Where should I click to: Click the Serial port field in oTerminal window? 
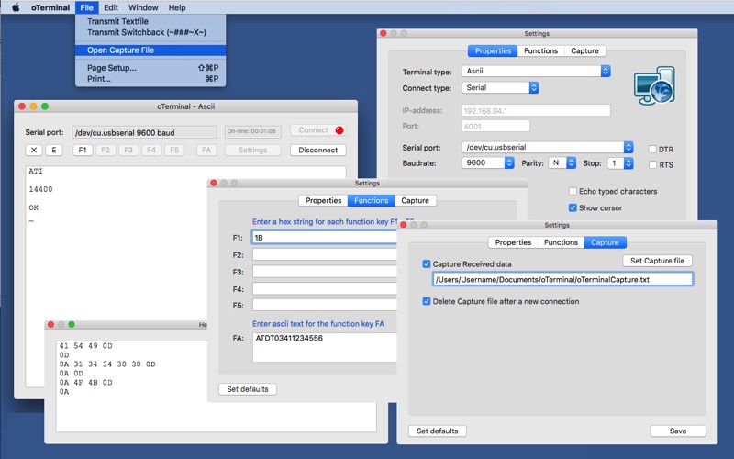point(145,132)
